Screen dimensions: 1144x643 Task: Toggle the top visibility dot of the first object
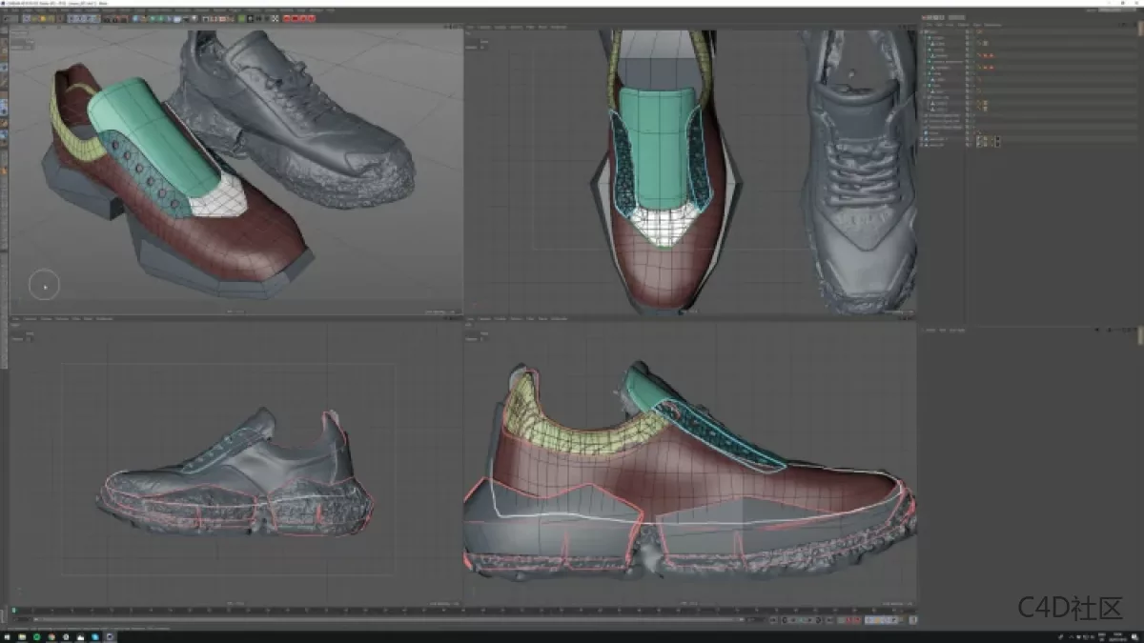(x=967, y=30)
